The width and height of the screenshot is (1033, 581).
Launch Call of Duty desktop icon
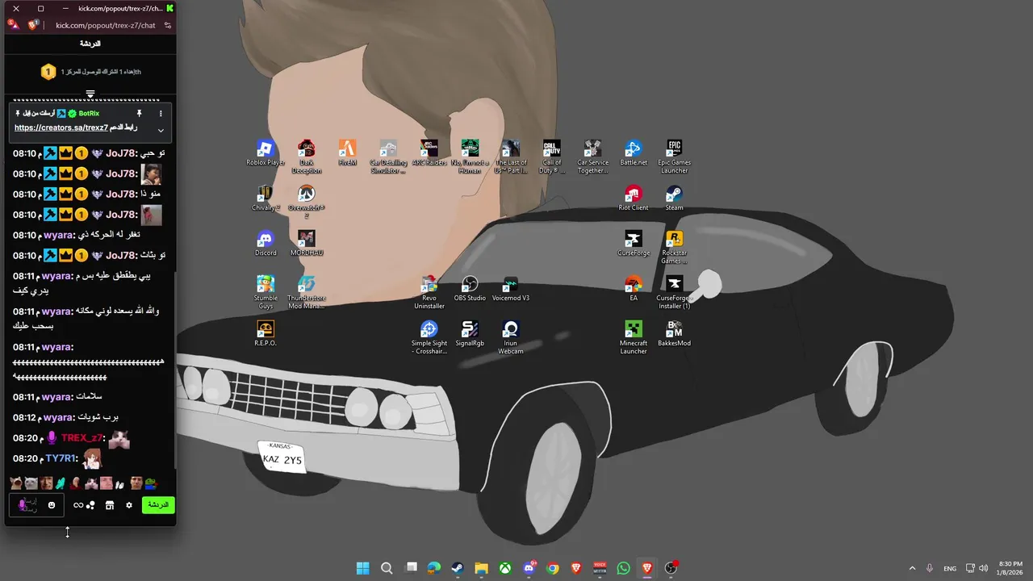552,157
